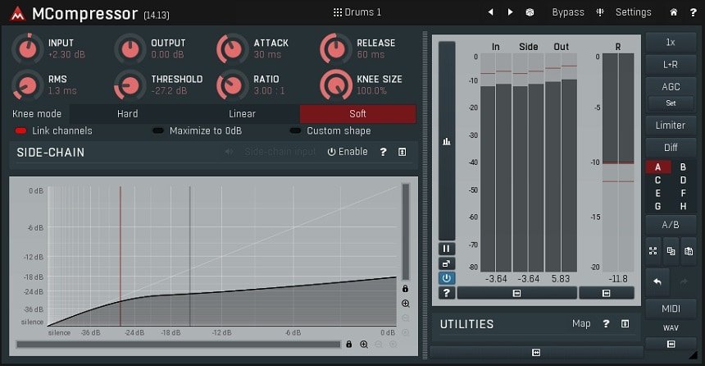Click the ATTACK knob
This screenshot has width=705, height=366.
[x=233, y=48]
